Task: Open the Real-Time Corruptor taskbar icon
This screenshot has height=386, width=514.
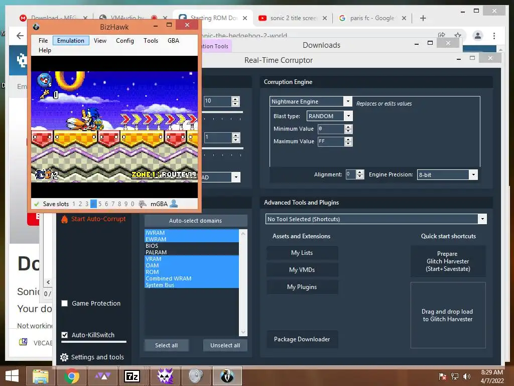Action: (165, 376)
